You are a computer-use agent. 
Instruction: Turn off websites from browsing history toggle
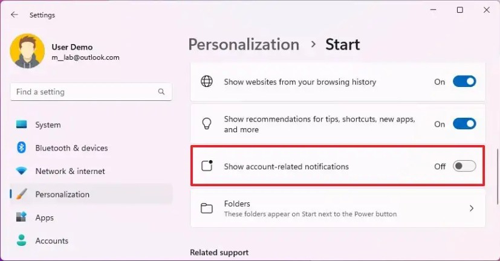point(464,82)
